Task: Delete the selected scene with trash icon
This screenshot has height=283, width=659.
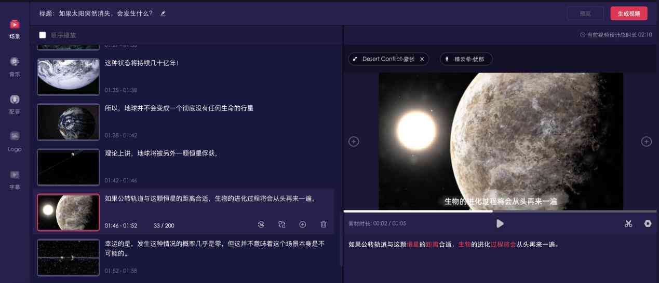Action: click(x=324, y=224)
